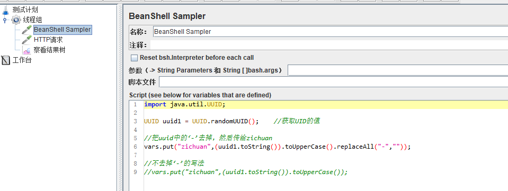
Task: Click the chart icon beside 察看结果树
Action: [x=27, y=50]
